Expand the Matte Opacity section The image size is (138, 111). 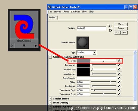(50, 103)
